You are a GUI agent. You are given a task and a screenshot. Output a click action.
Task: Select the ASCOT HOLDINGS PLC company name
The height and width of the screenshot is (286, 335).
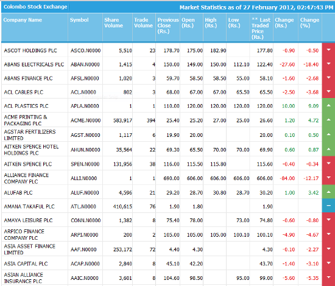tap(30, 51)
